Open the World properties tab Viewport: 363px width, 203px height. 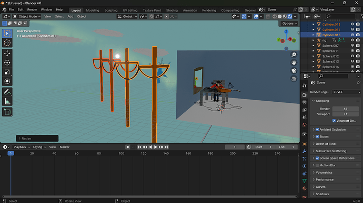(x=305, y=125)
